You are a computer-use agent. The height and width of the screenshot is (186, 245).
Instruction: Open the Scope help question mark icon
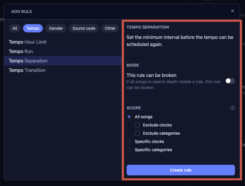[x=233, y=108]
